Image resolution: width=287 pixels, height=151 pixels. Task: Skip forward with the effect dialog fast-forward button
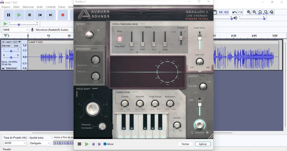coord(99,144)
